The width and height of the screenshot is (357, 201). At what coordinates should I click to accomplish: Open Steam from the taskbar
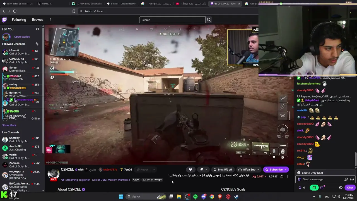pos(236,197)
